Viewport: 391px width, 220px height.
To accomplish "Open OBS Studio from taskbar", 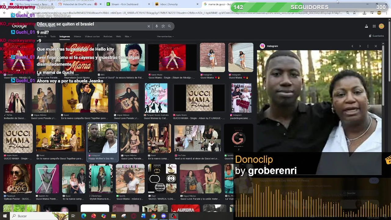I will [174, 216].
